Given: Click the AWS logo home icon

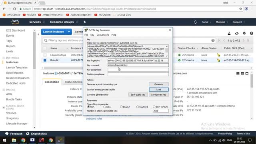Looking at the screenshot, I should coord(15,22).
